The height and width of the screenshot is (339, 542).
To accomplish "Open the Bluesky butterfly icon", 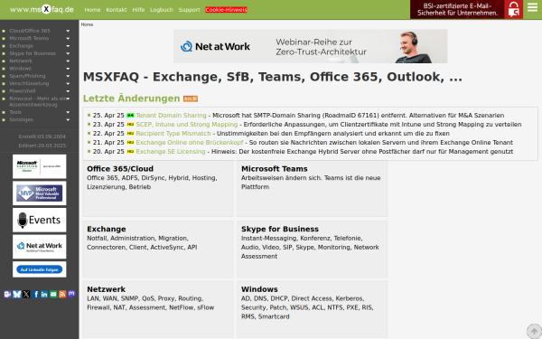I will (x=17, y=294).
